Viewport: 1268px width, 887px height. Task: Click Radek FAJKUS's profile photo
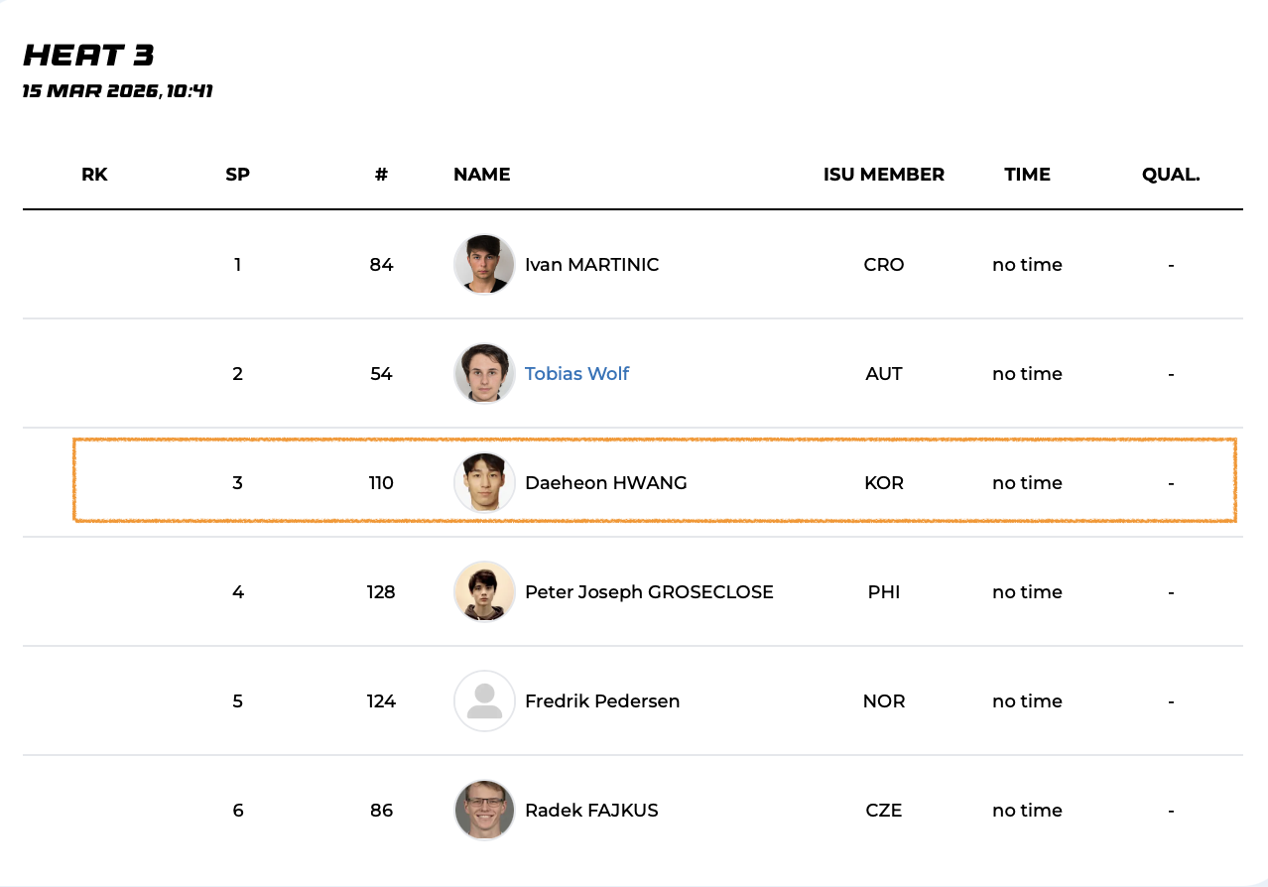tap(484, 811)
